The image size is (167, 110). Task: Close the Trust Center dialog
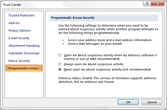(158, 3)
